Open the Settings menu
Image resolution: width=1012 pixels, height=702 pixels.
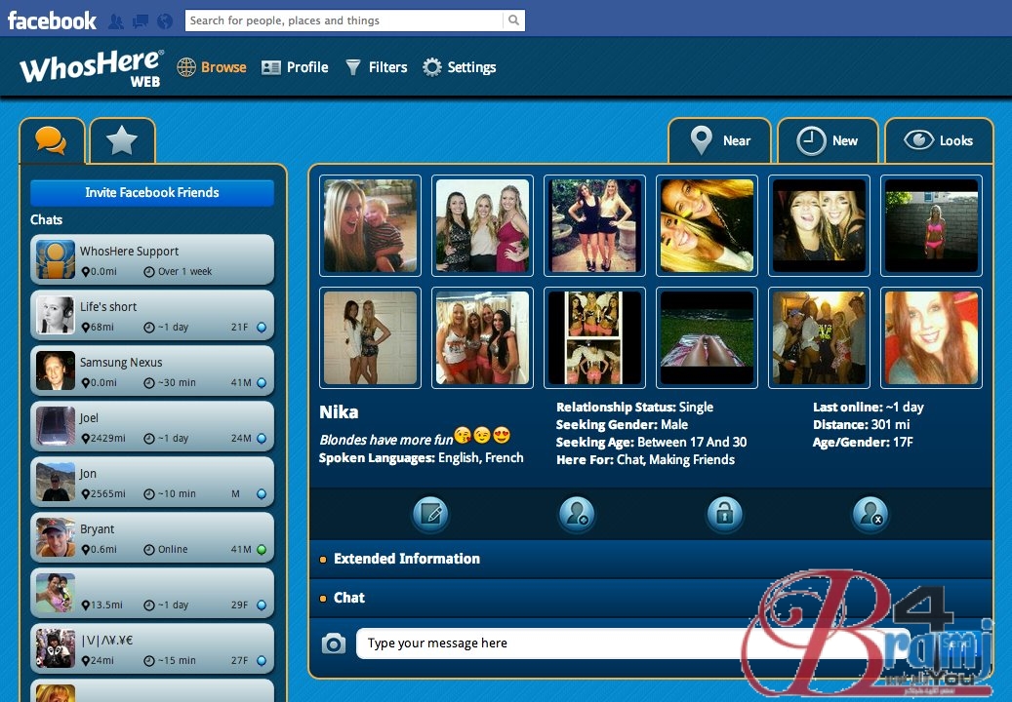[460, 67]
